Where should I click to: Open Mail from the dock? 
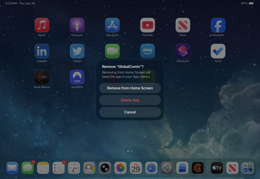(x=12, y=168)
